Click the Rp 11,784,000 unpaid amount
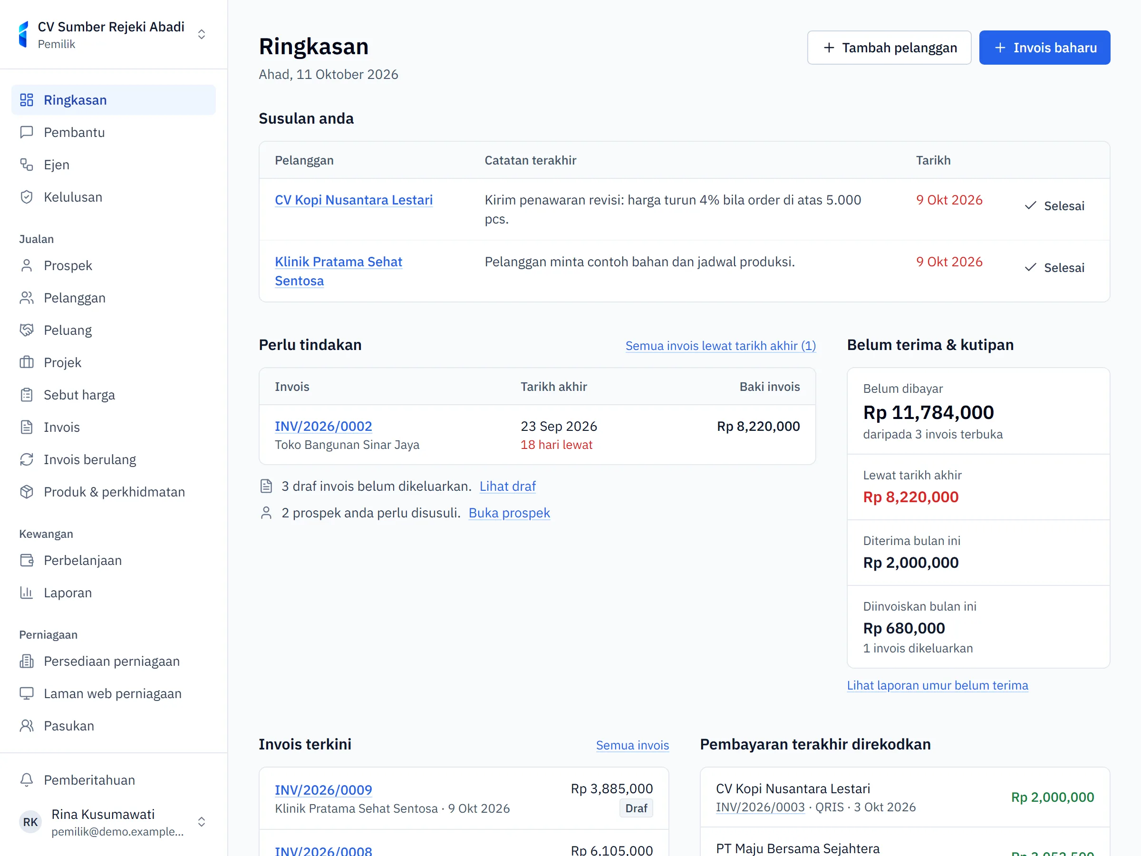The height and width of the screenshot is (856, 1141). [928, 412]
